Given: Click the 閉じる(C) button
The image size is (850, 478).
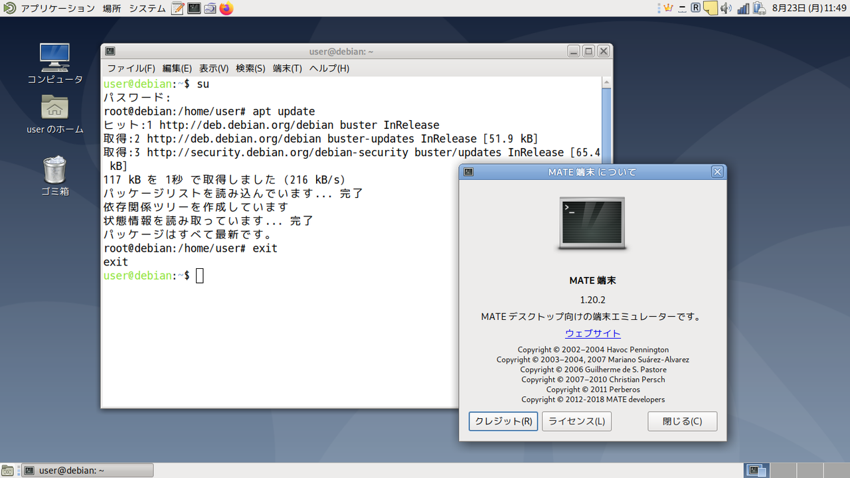Looking at the screenshot, I should point(683,421).
